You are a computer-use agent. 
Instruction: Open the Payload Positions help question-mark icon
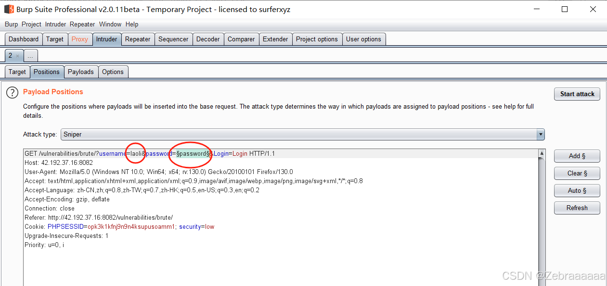[12, 93]
